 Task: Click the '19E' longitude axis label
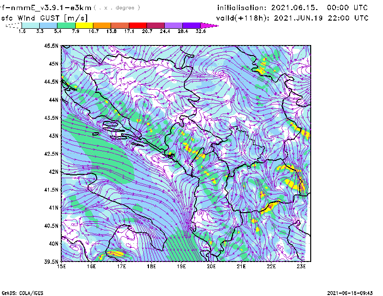click(181, 266)
